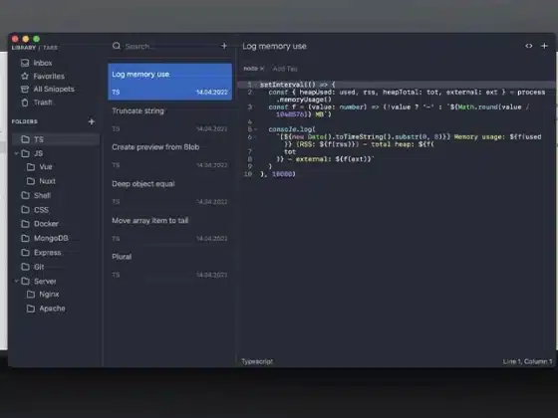Open Favorites in the library
The image size is (558, 418).
click(43, 76)
